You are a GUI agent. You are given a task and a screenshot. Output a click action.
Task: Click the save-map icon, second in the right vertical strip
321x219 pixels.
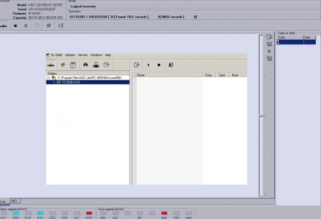[x=270, y=44]
